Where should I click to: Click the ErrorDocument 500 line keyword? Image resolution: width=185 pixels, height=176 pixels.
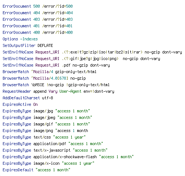(17, 6)
